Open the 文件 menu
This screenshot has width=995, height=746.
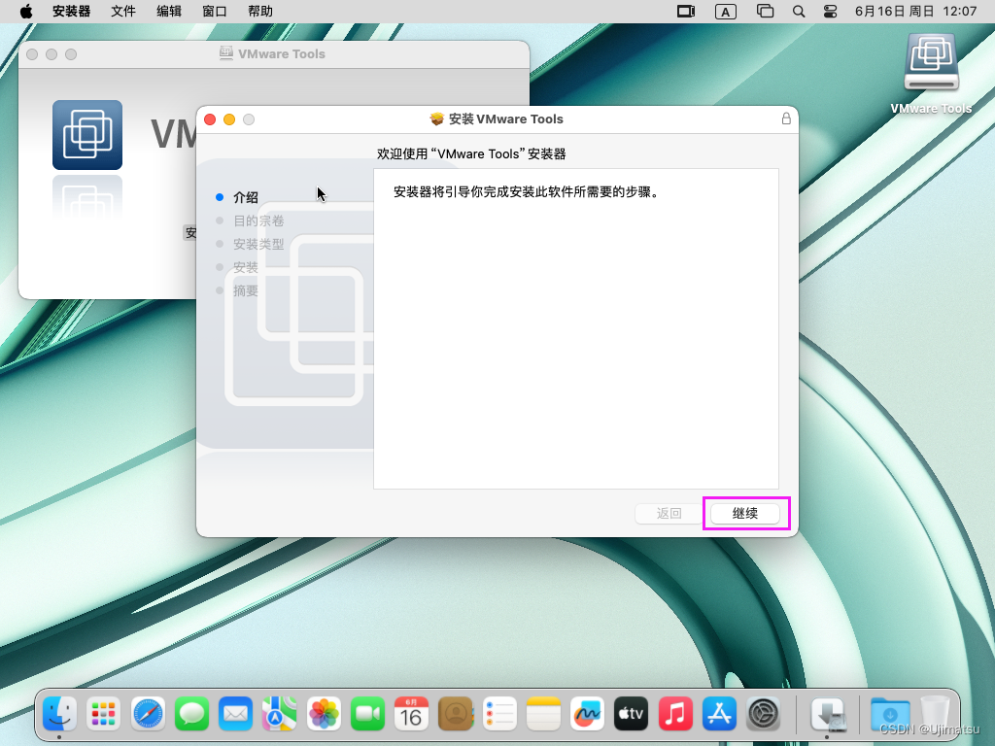coord(123,12)
